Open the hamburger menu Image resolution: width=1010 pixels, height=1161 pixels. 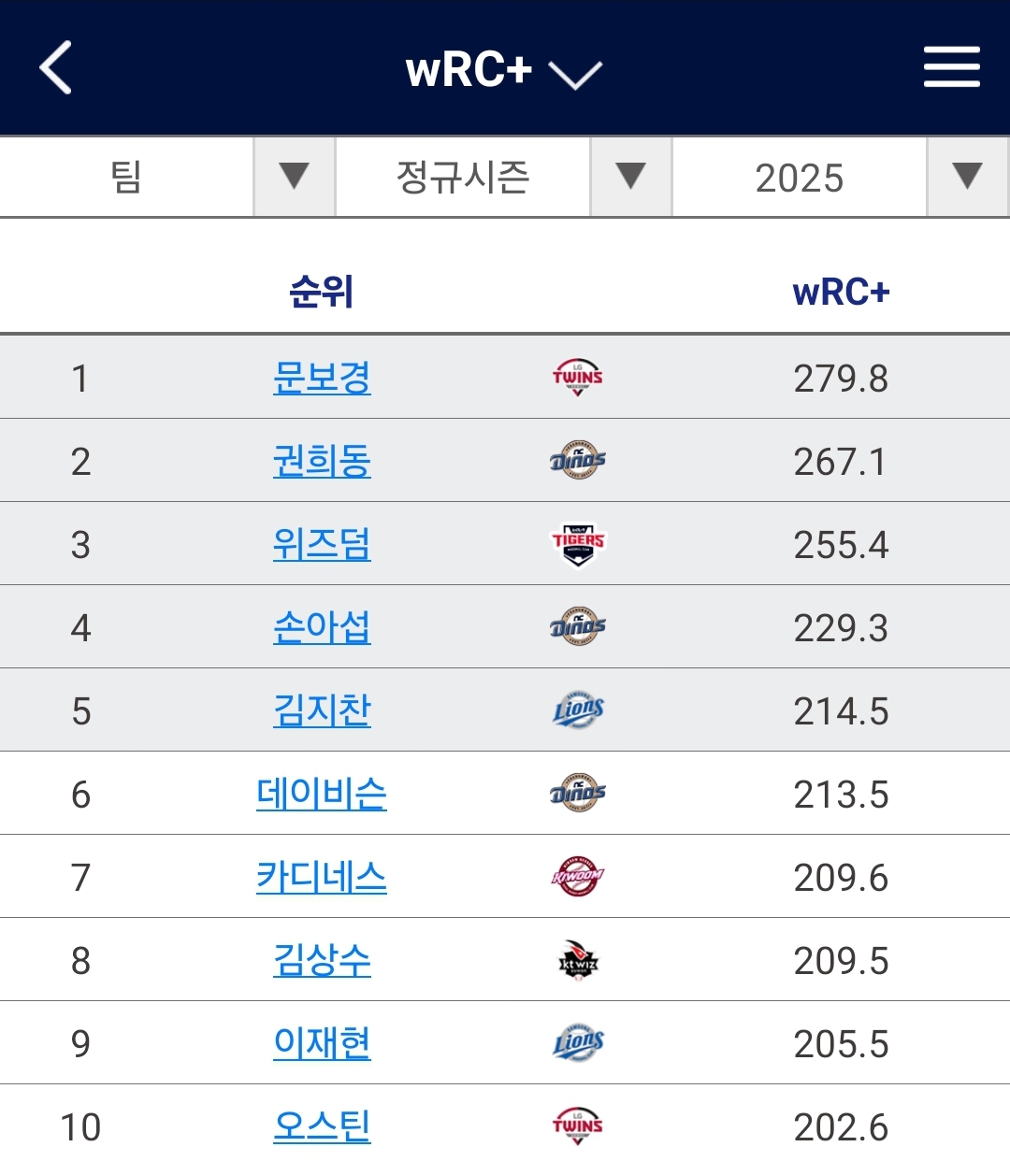951,67
